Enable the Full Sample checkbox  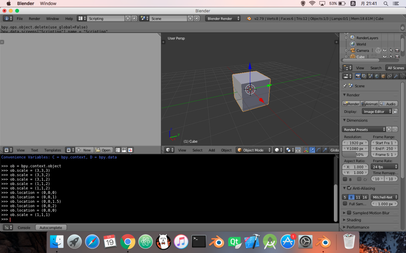coord(345,204)
